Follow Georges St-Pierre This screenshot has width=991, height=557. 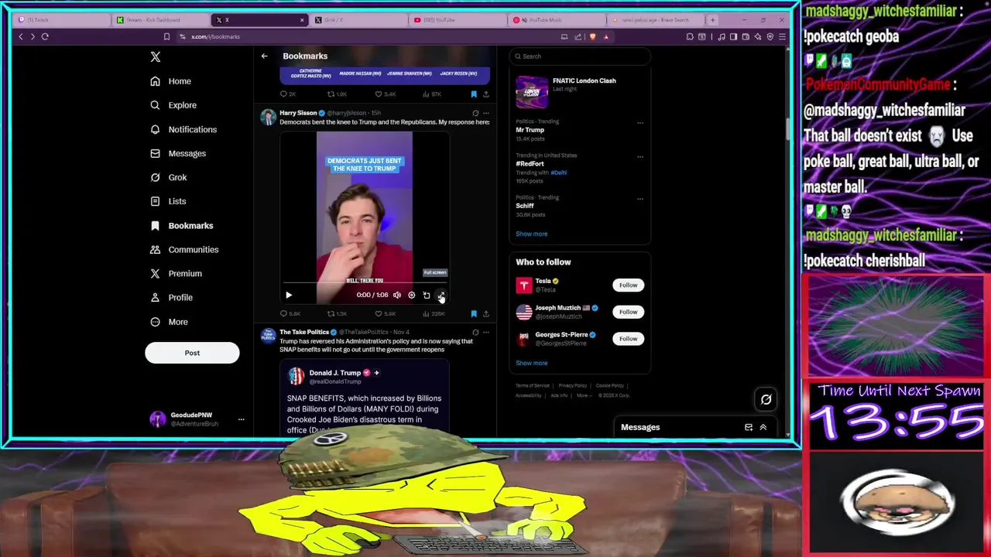pyautogui.click(x=628, y=339)
